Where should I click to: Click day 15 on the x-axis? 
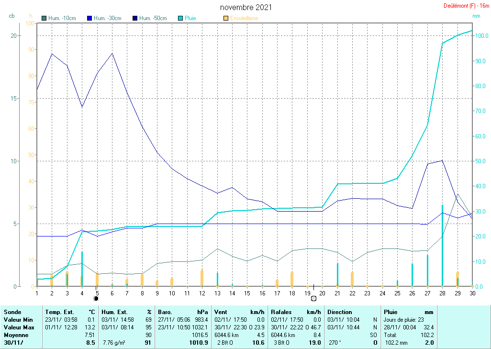(x=247, y=293)
